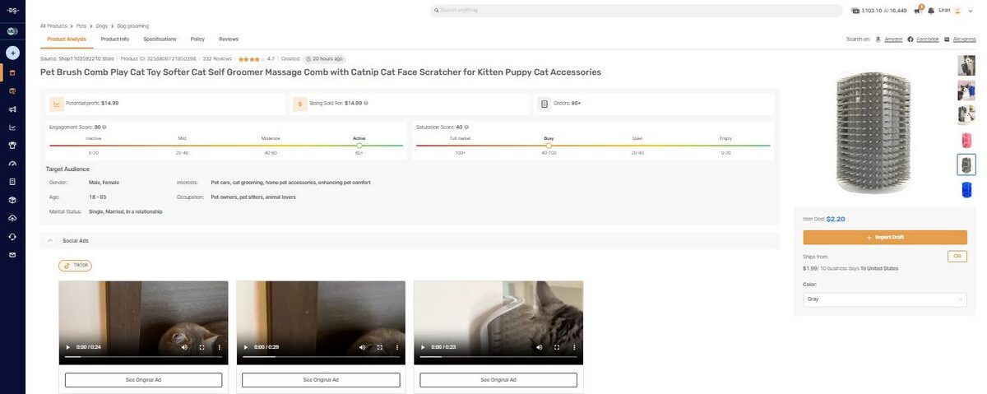Mute the first ad video

tap(184, 347)
